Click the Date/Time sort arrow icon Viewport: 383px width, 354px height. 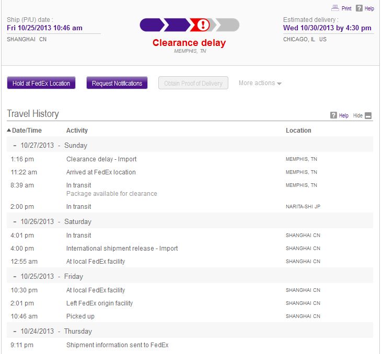click(9, 130)
